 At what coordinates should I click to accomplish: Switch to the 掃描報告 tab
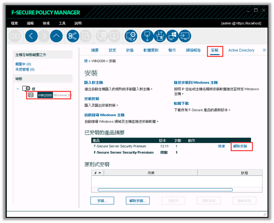tap(193, 50)
